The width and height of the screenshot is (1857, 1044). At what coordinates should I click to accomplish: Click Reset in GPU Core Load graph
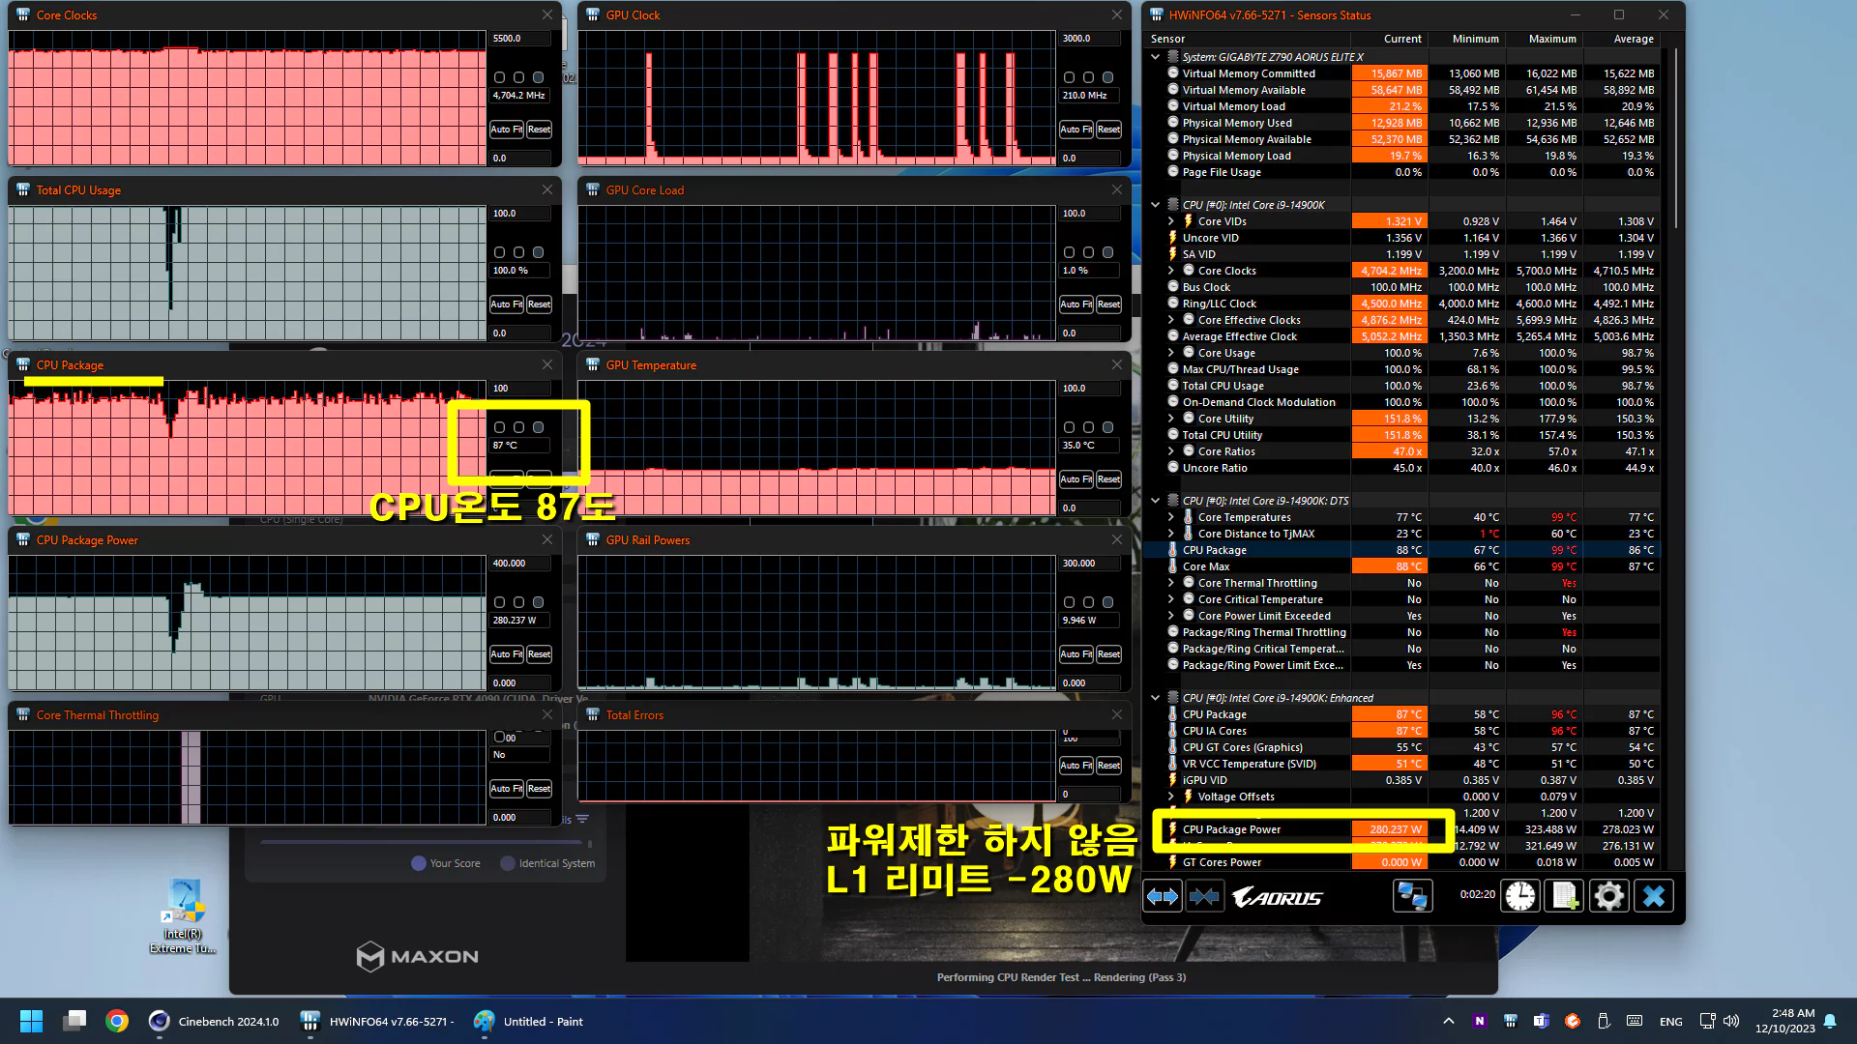(x=1108, y=304)
